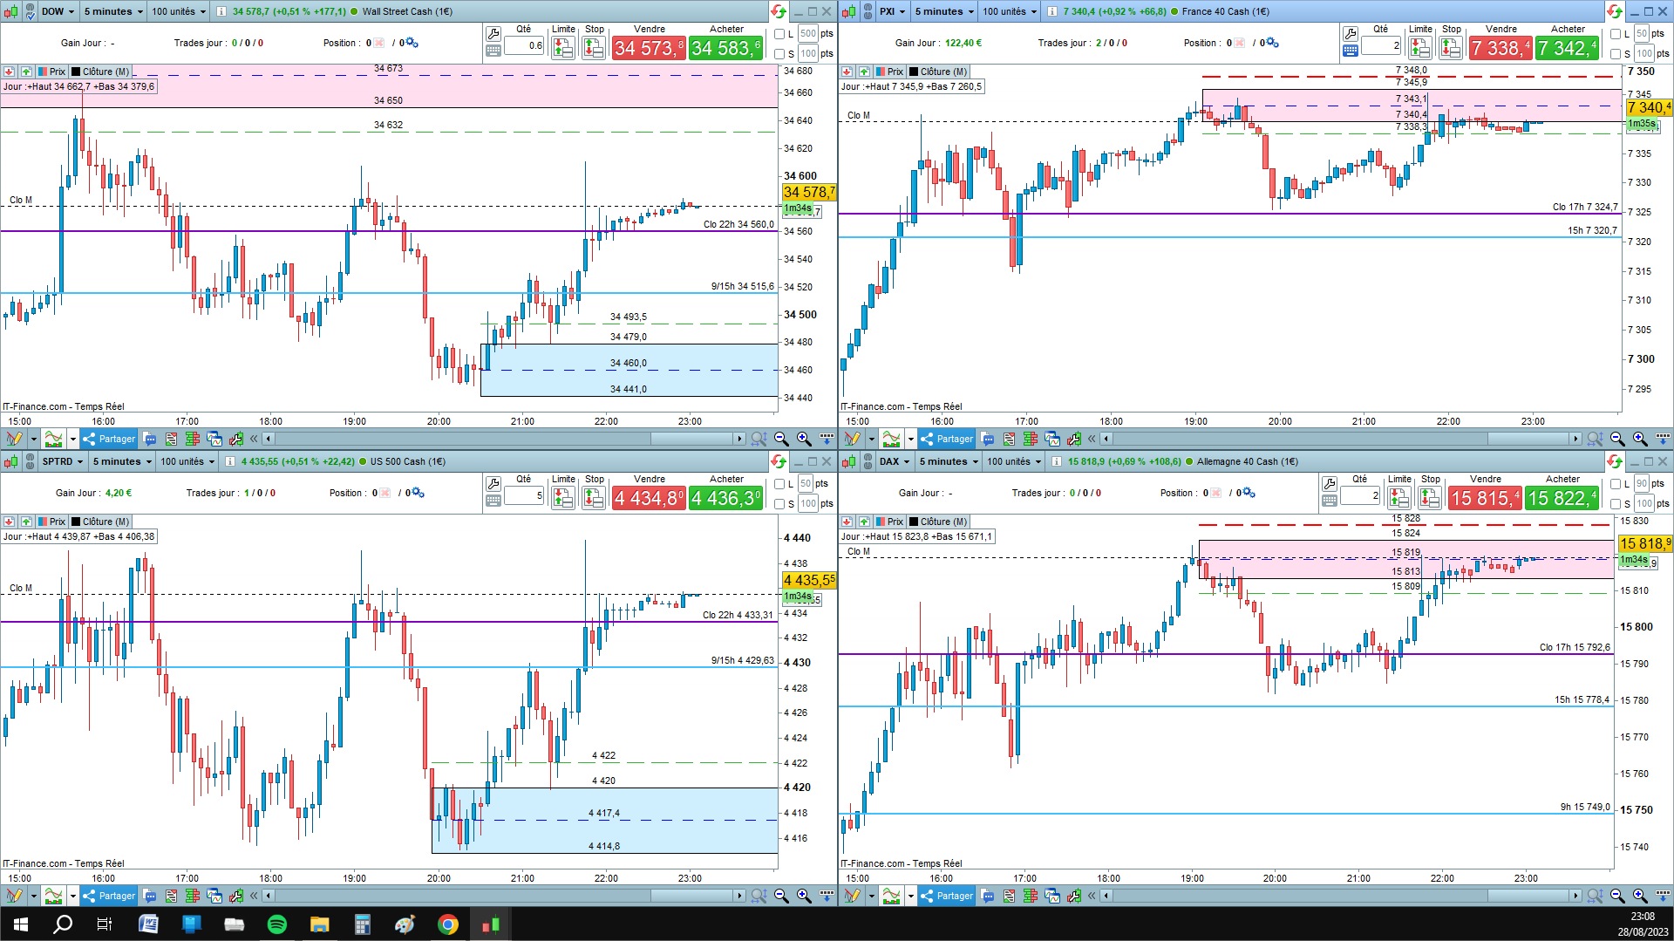Click the Limite order icon on the SPTRD chart
The image size is (1674, 941).
coord(563,498)
